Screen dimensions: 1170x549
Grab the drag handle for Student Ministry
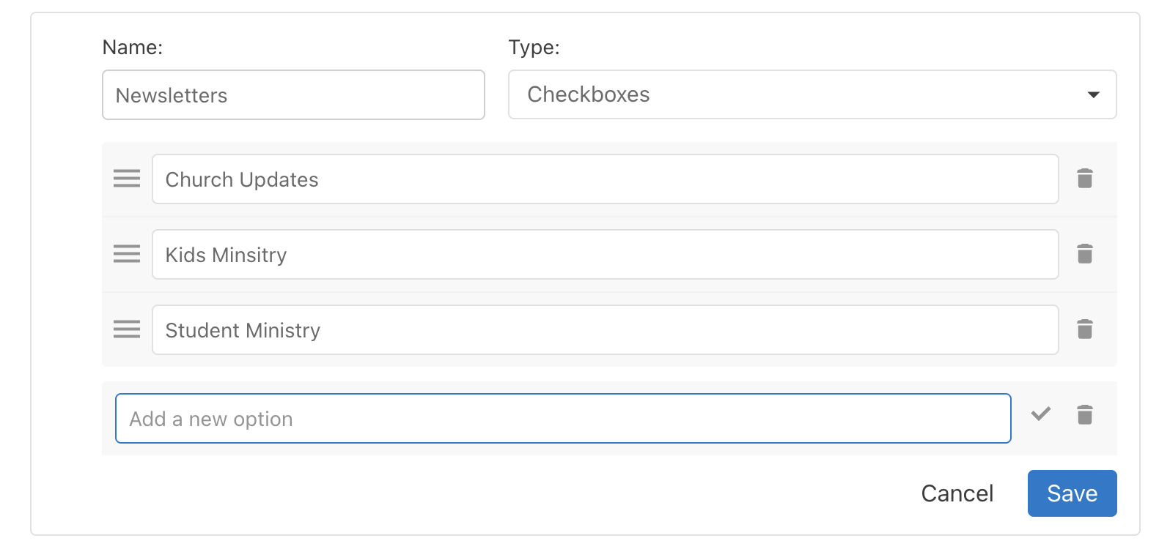tap(126, 329)
